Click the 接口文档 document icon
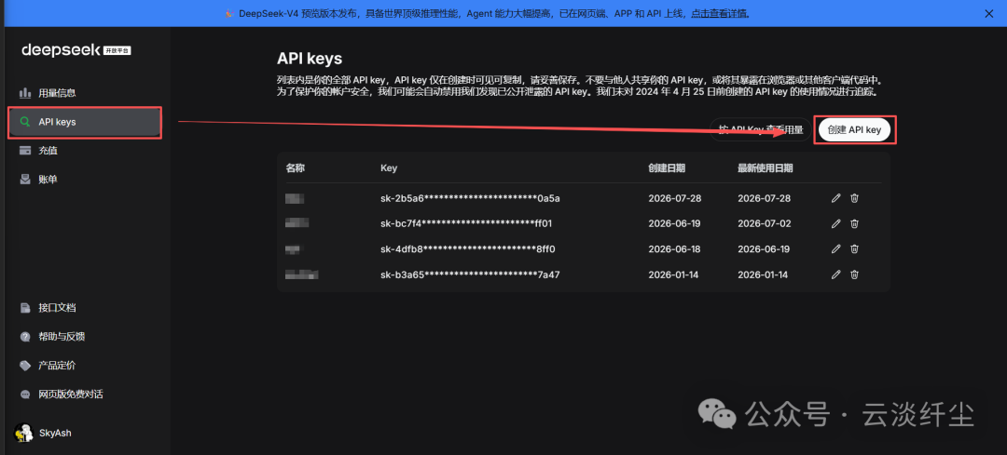 point(25,308)
